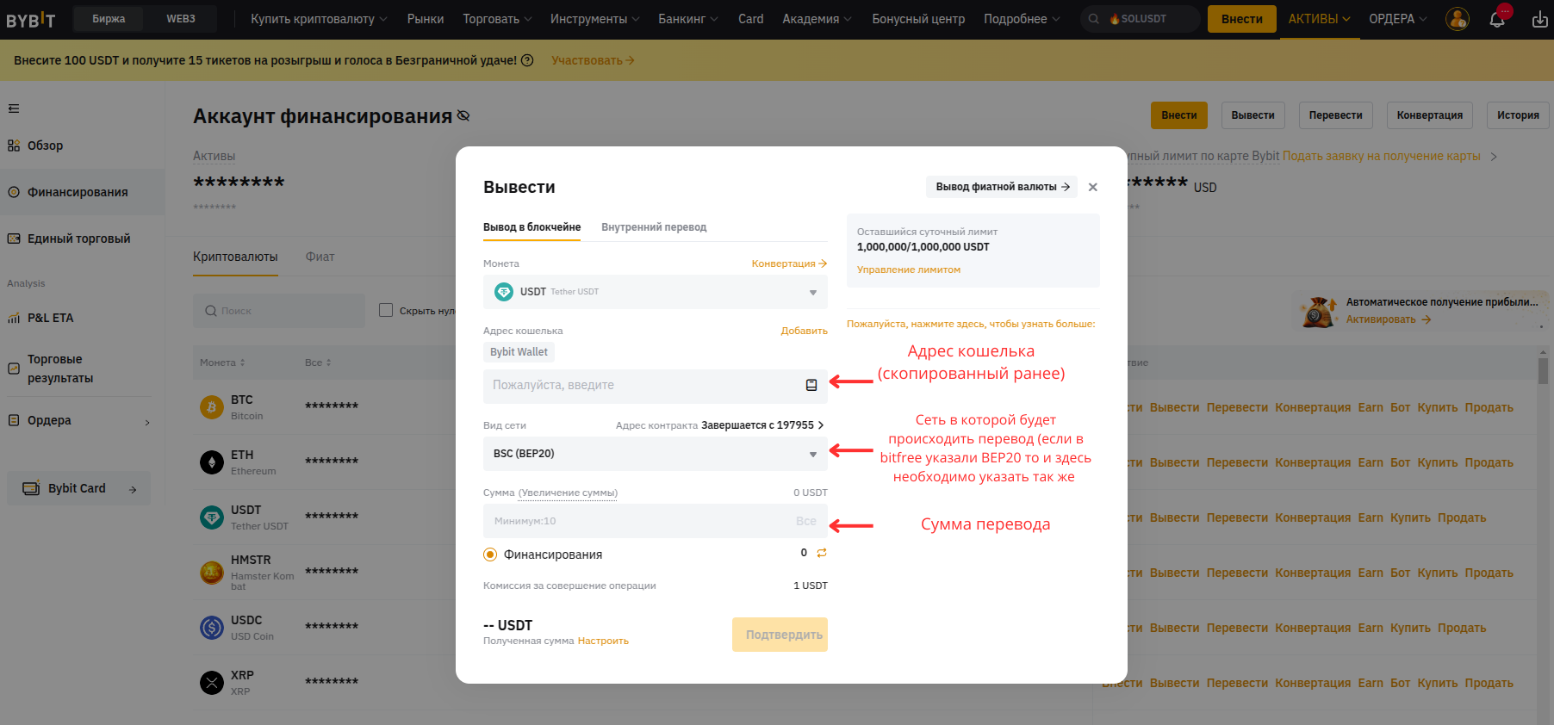The image size is (1554, 725).
Task: Open the АКТИВЫ header dropdown
Action: 1319,19
